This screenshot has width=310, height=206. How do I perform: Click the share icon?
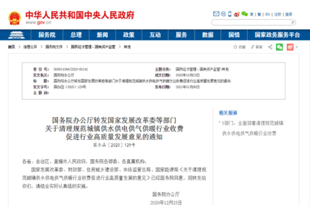(x=270, y=47)
